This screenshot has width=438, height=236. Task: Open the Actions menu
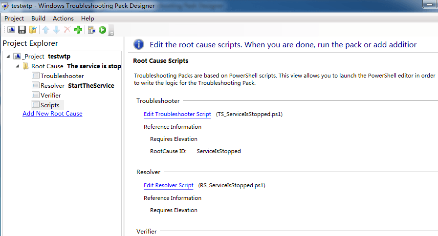pos(63,19)
